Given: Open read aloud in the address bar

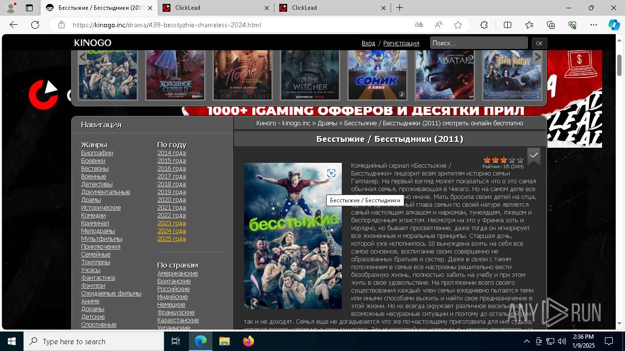Looking at the screenshot, I should pos(438,25).
